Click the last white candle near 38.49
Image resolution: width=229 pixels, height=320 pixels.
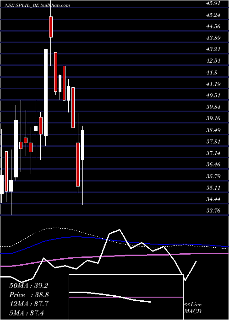pos(82,145)
